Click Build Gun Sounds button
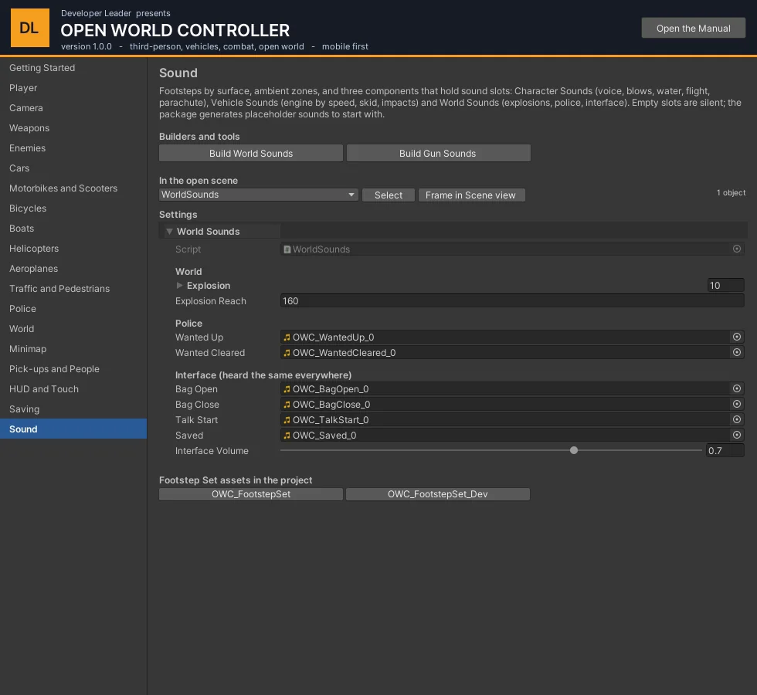 coord(438,153)
